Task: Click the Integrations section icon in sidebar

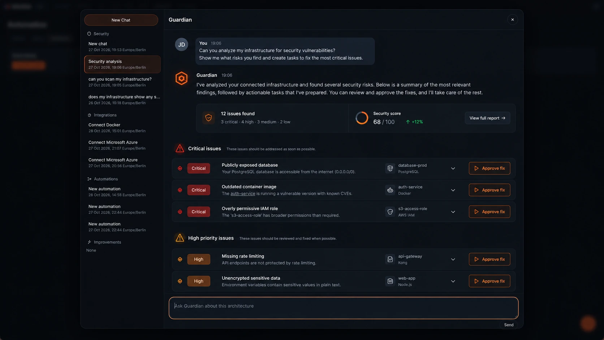Action: 89,115
